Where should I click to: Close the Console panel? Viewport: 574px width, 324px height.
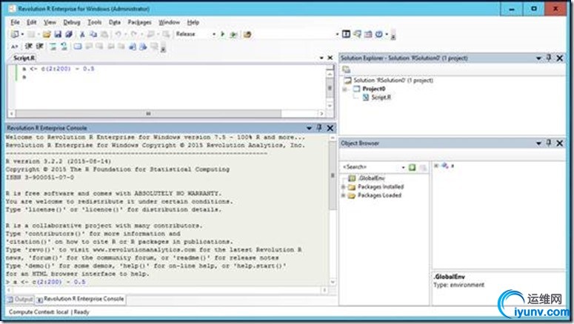(330, 128)
